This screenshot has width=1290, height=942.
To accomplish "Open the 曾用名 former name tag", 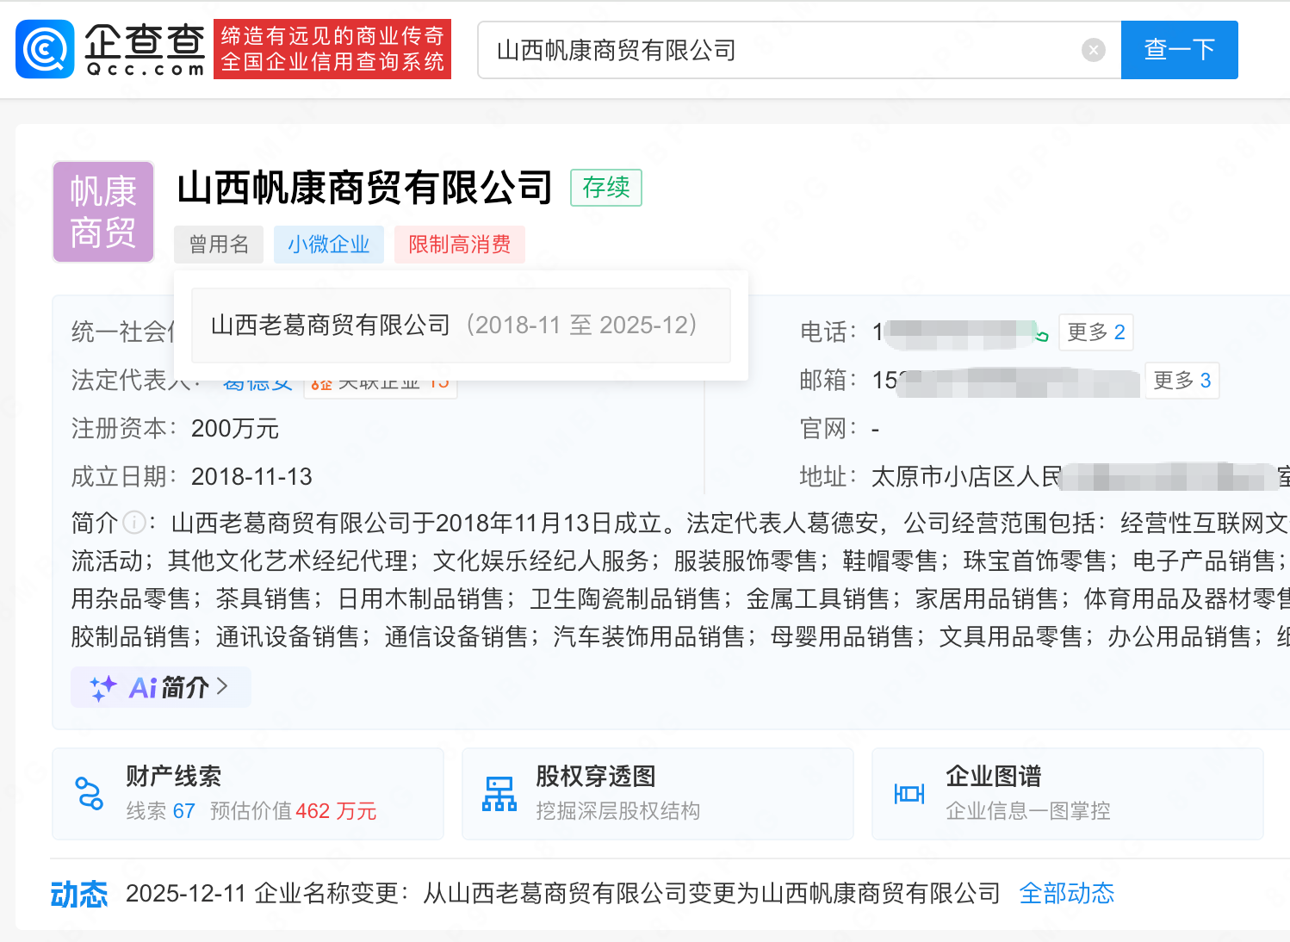I will pyautogui.click(x=219, y=245).
